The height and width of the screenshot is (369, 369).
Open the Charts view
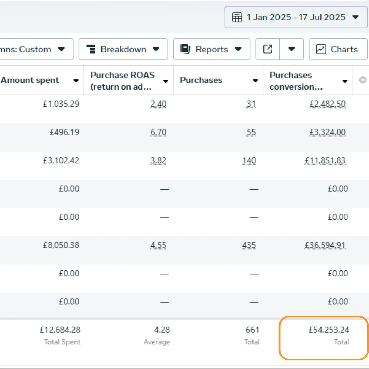(x=338, y=49)
